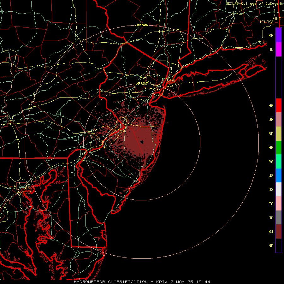Image resolution: width=284 pixels, height=284 pixels.
Task: Click the HR legend label
Action: pos(271,148)
